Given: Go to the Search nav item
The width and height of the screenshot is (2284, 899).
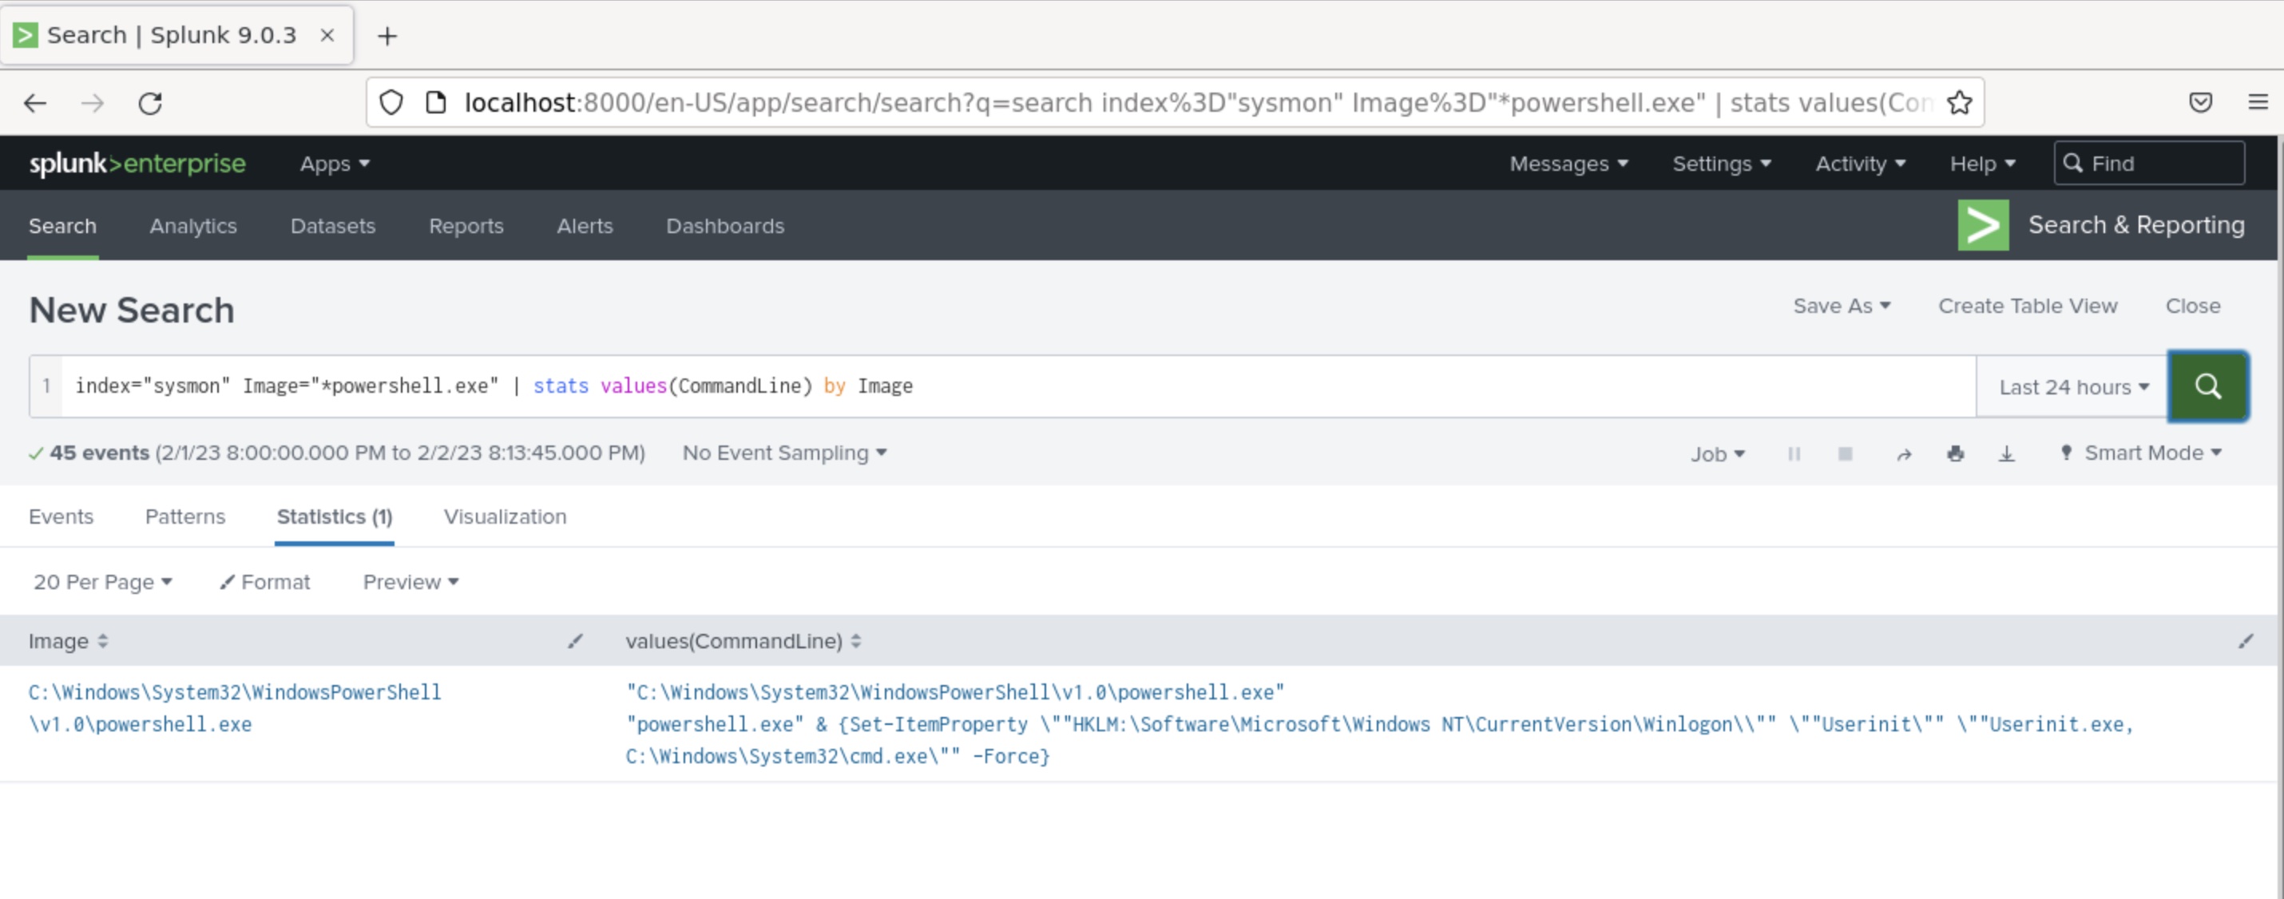Looking at the screenshot, I should pyautogui.click(x=62, y=226).
